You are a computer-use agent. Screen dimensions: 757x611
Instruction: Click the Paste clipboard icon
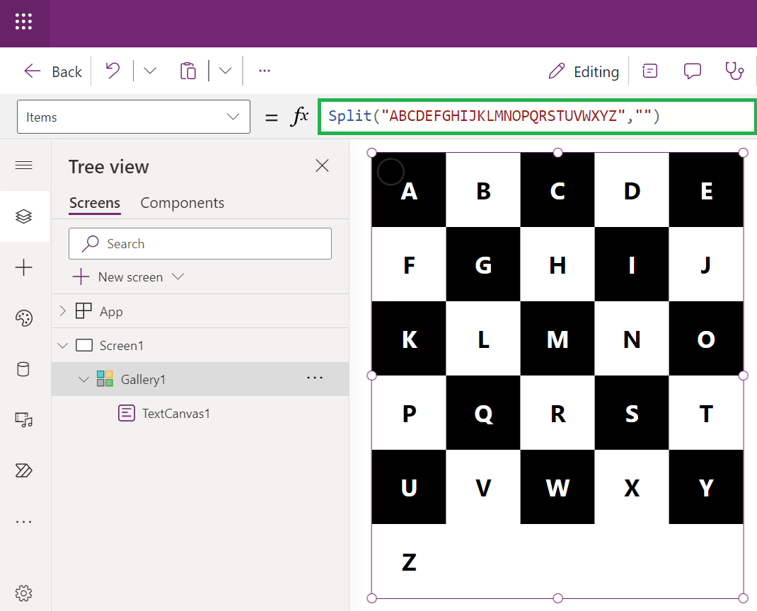(187, 71)
